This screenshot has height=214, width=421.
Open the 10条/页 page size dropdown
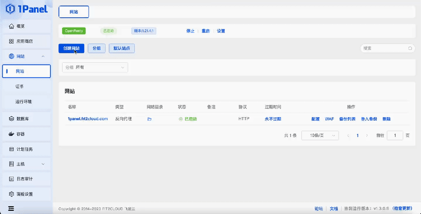[x=320, y=136]
